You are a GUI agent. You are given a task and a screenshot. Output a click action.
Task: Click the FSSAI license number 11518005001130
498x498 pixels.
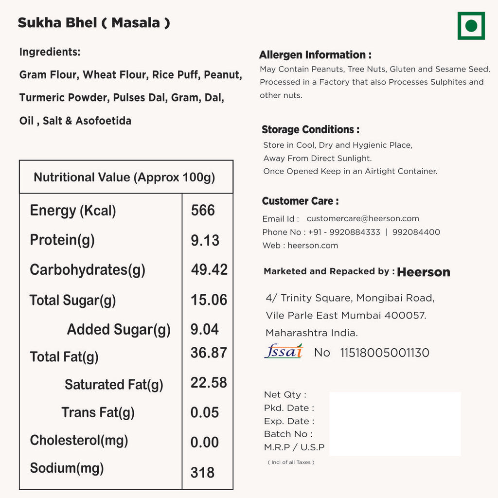pyautogui.click(x=385, y=353)
